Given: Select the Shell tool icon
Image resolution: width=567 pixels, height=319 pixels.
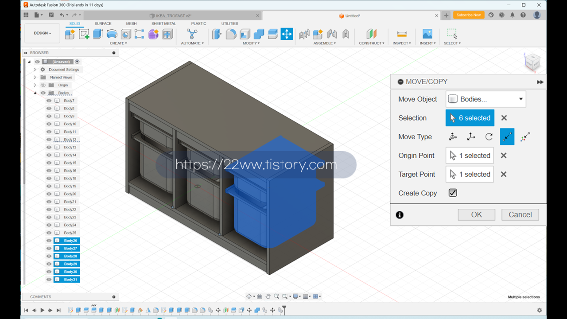Looking at the screenshot, I should 245,34.
